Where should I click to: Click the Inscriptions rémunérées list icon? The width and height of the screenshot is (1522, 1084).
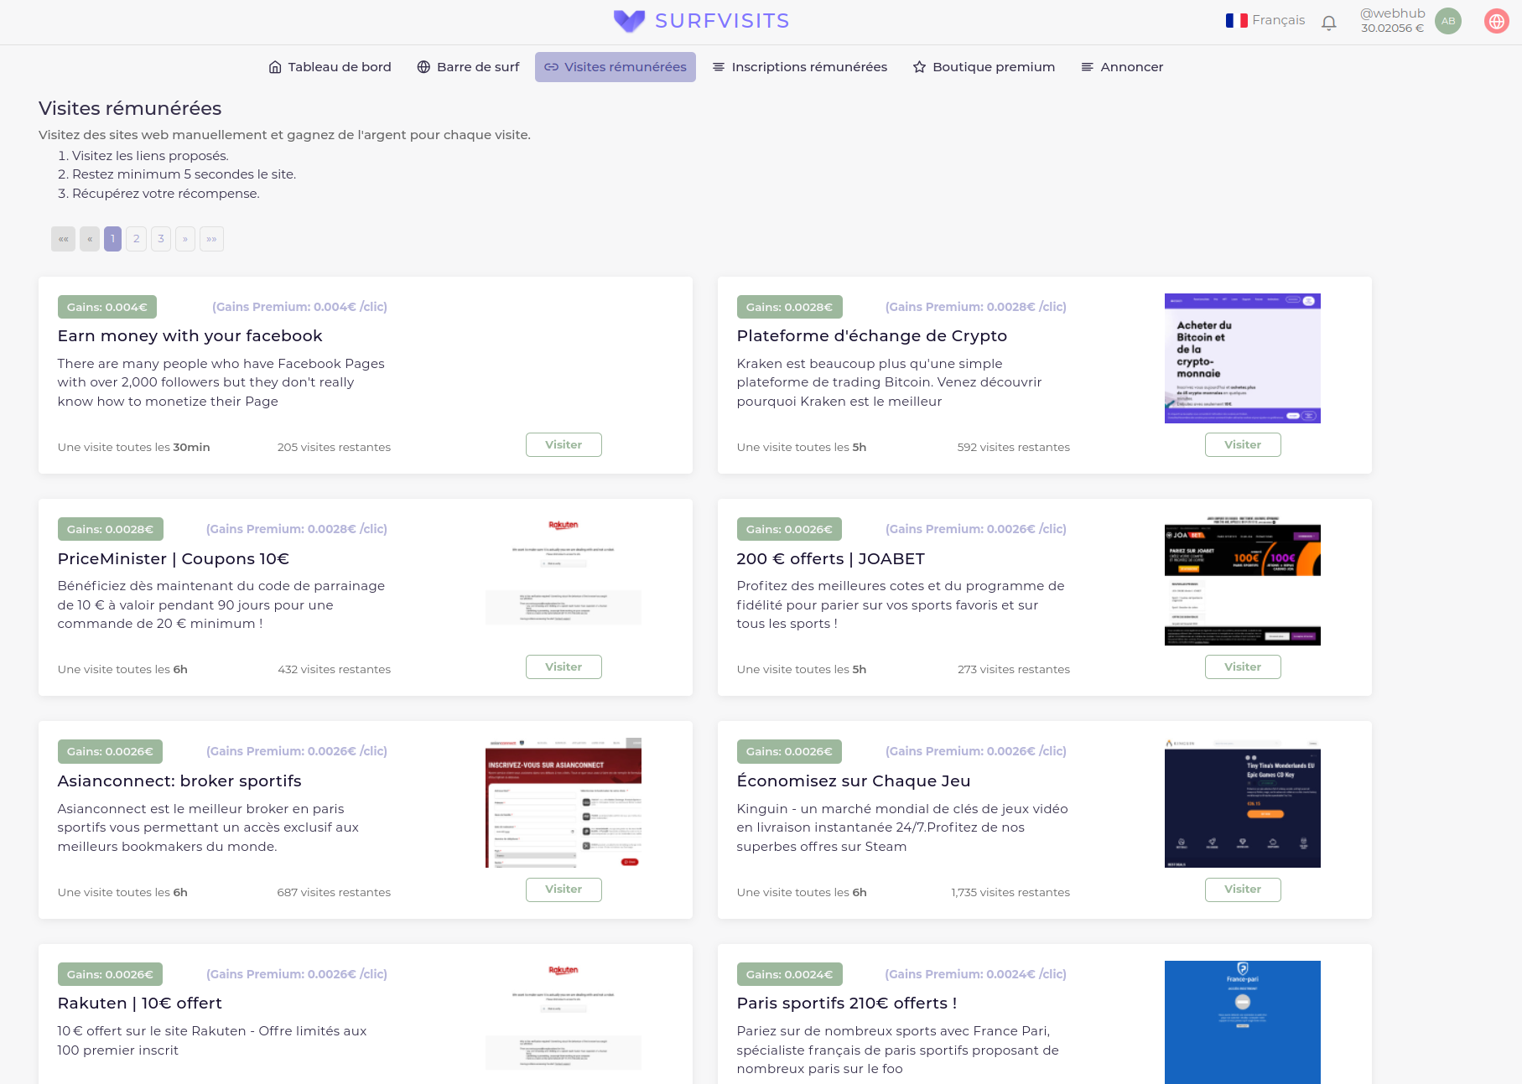click(719, 67)
